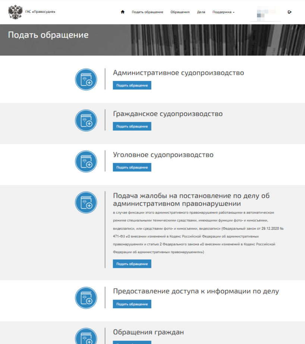The height and width of the screenshot is (344, 305).
Task: Open the Подать обращение menu item
Action: click(147, 12)
